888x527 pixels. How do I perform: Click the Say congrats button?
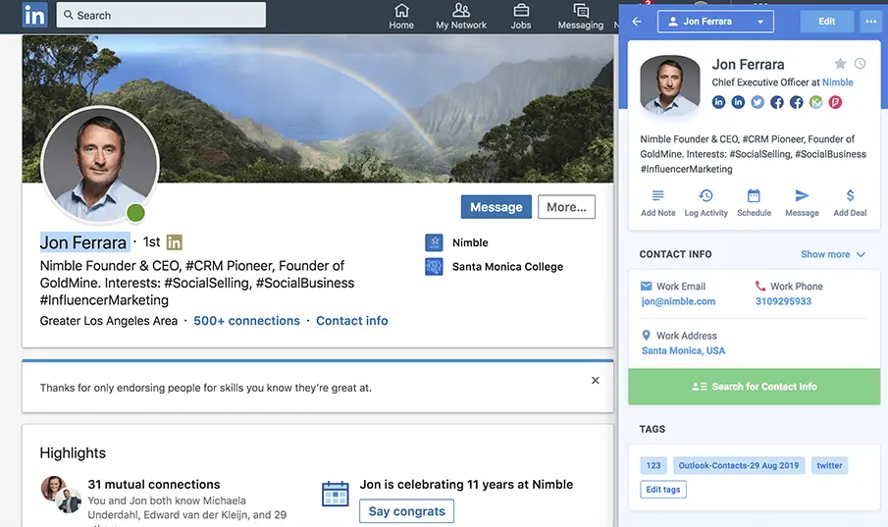(406, 511)
